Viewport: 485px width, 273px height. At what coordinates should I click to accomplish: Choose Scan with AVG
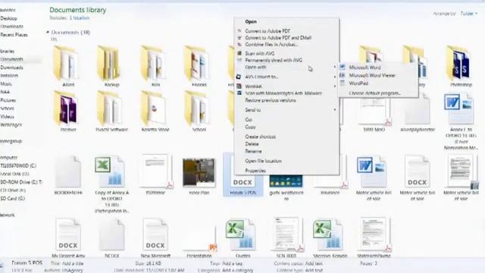[x=286, y=54]
